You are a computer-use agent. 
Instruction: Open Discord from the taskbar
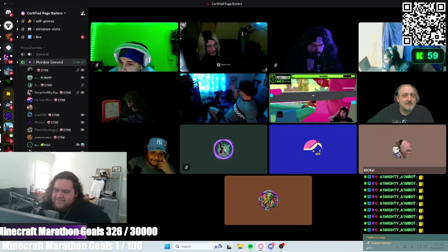(271, 246)
